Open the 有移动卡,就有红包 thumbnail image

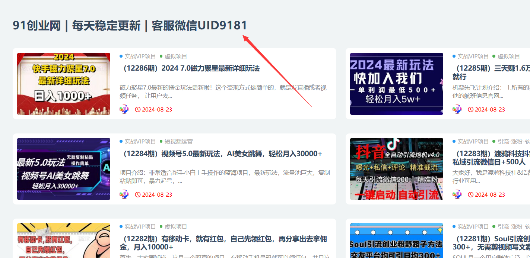(x=64, y=241)
